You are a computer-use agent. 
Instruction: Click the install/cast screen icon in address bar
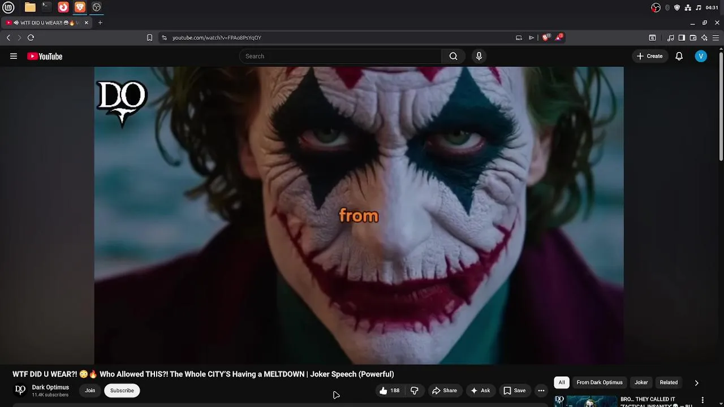[x=519, y=37]
